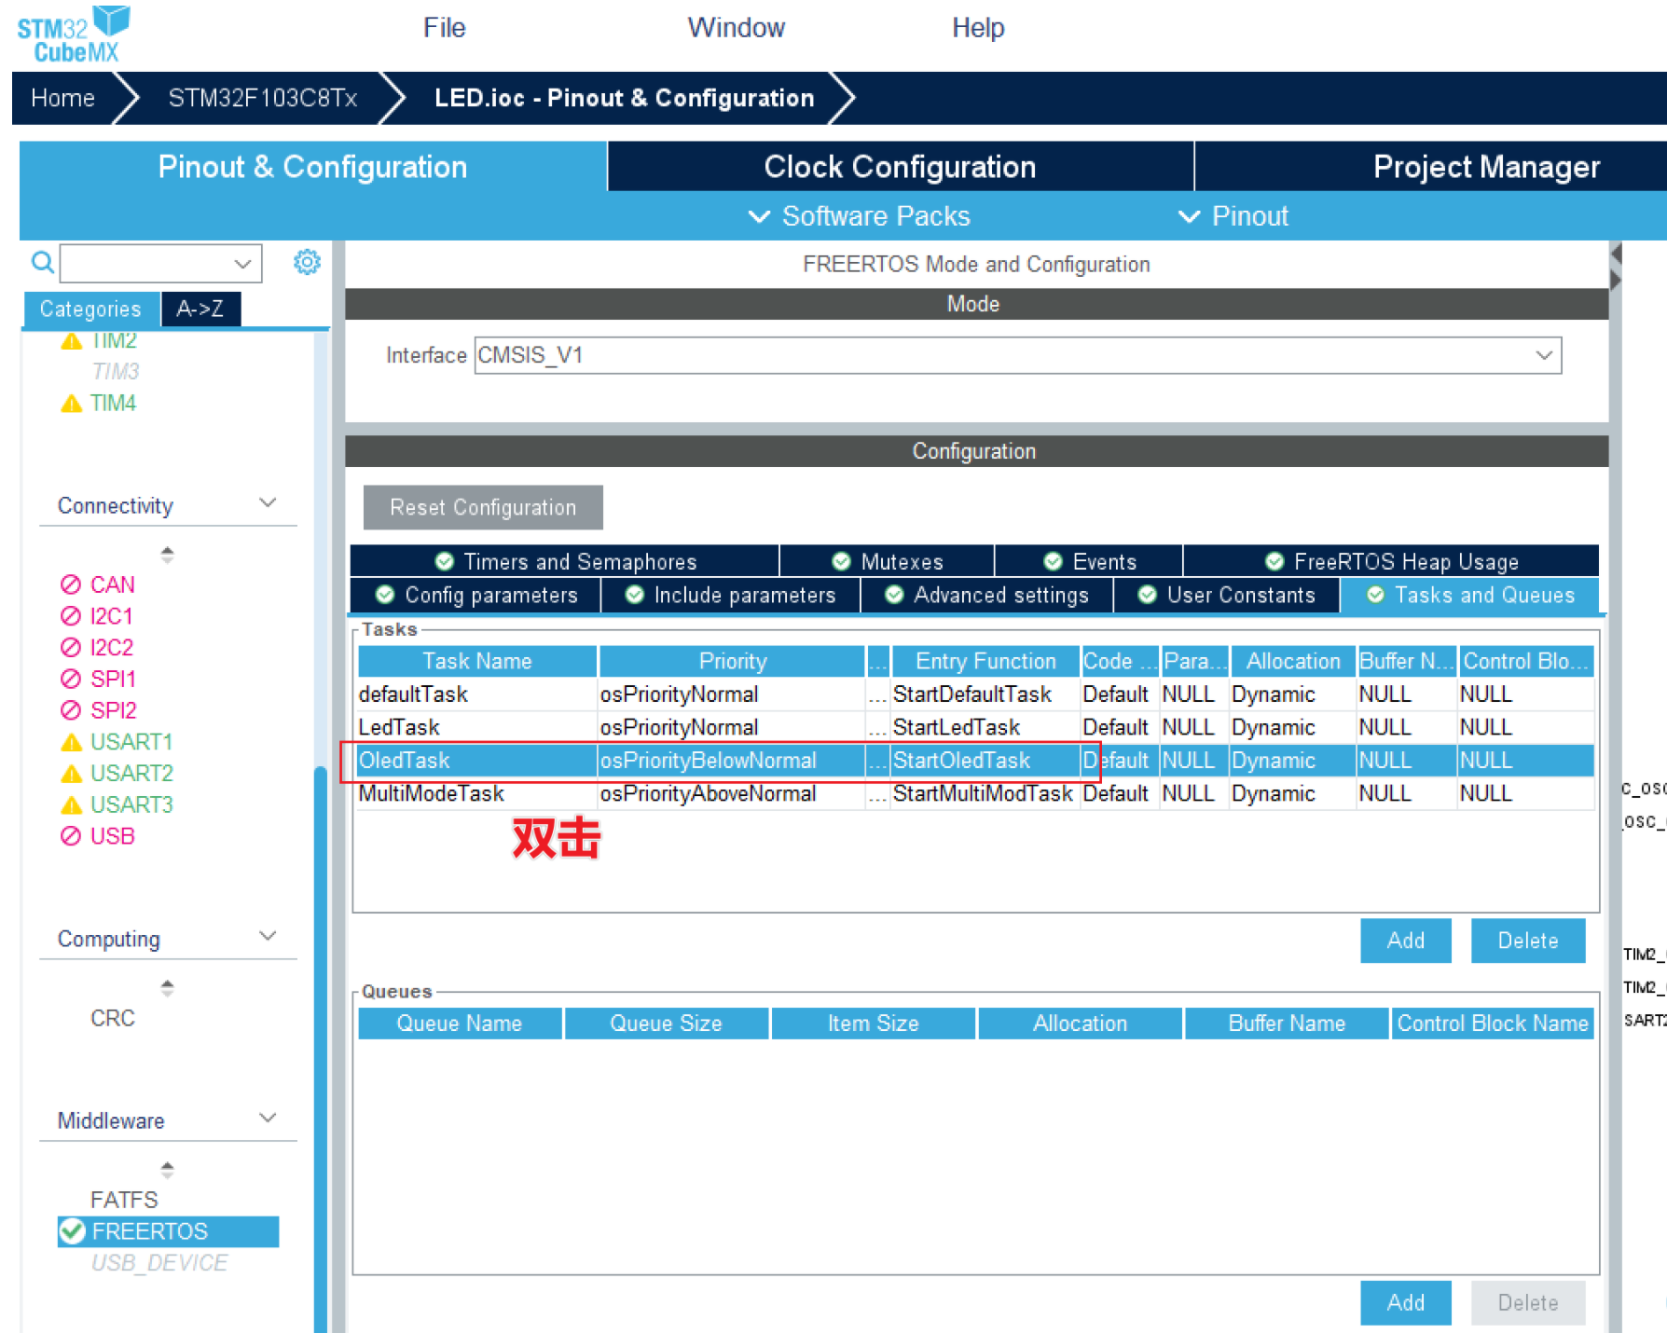The height and width of the screenshot is (1333, 1667).
Task: Click LED.ioc Pinout & Configuration breadcrumb
Action: click(624, 98)
